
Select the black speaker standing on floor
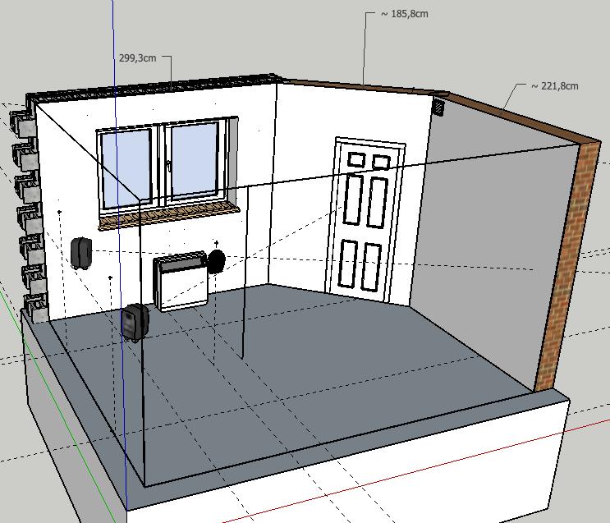(135, 322)
